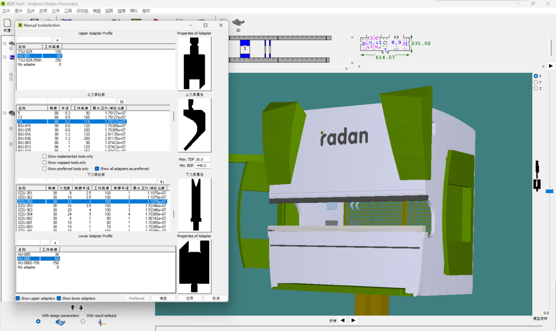Screen dimensions: 556x331
Task: Click the 应用 button
Action: 190,298
